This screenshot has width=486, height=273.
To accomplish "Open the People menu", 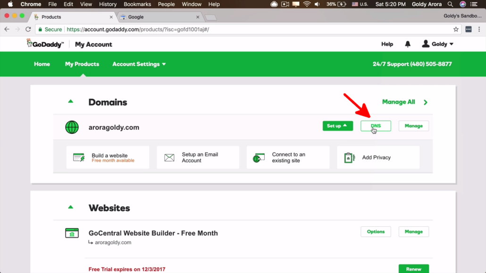I will pos(166,4).
